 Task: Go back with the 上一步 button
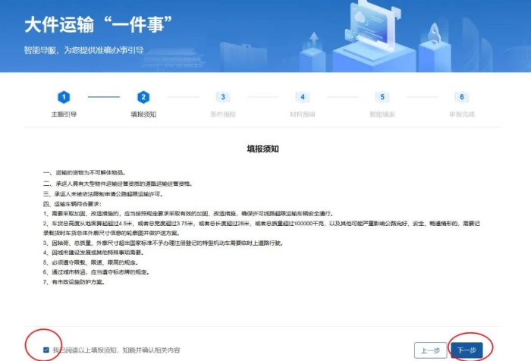(x=430, y=350)
